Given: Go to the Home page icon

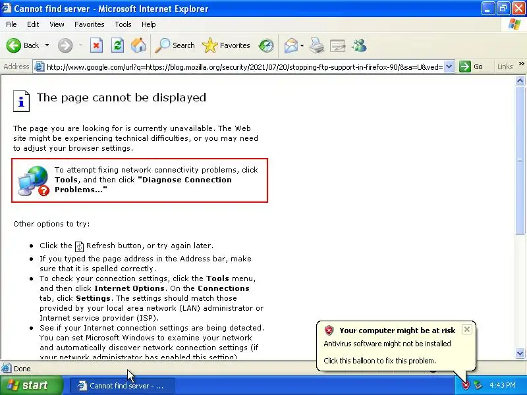Looking at the screenshot, I should [138, 45].
